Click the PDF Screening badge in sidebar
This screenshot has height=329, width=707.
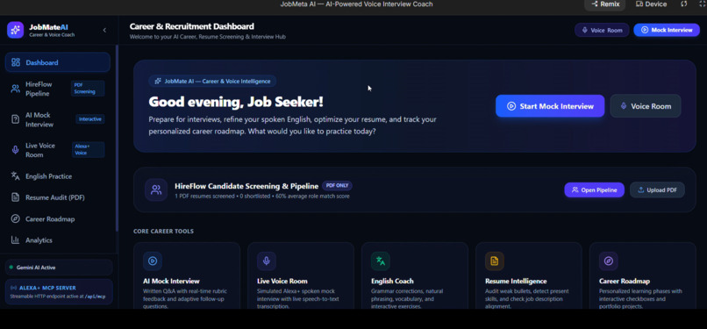(88, 89)
